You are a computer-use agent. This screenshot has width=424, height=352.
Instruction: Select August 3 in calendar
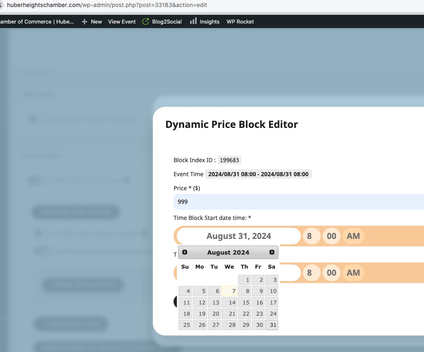click(272, 280)
